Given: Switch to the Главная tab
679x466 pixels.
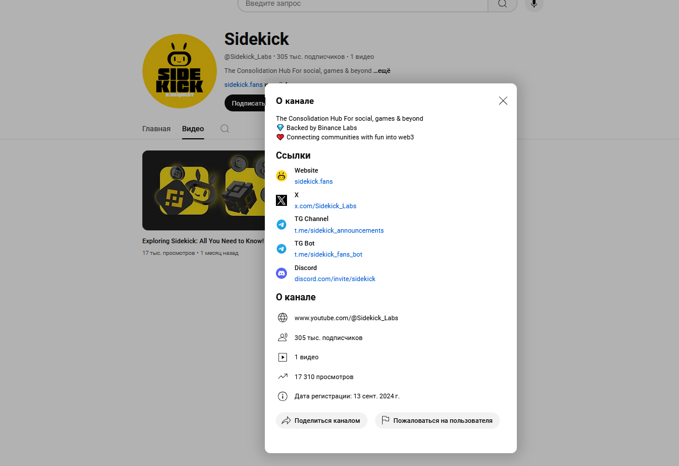Looking at the screenshot, I should pos(156,129).
